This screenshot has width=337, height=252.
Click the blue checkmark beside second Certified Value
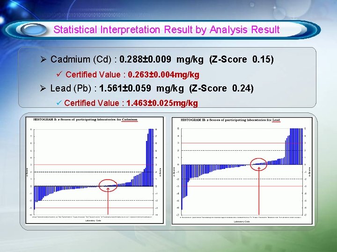[59, 103]
